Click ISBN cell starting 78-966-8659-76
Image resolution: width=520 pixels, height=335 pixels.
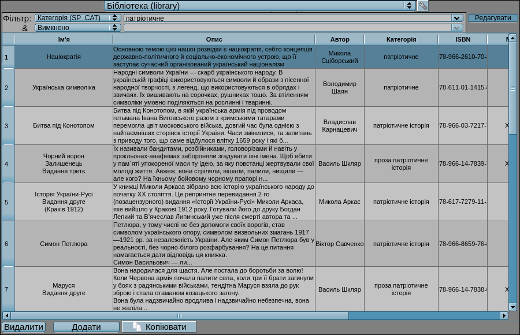click(x=463, y=244)
